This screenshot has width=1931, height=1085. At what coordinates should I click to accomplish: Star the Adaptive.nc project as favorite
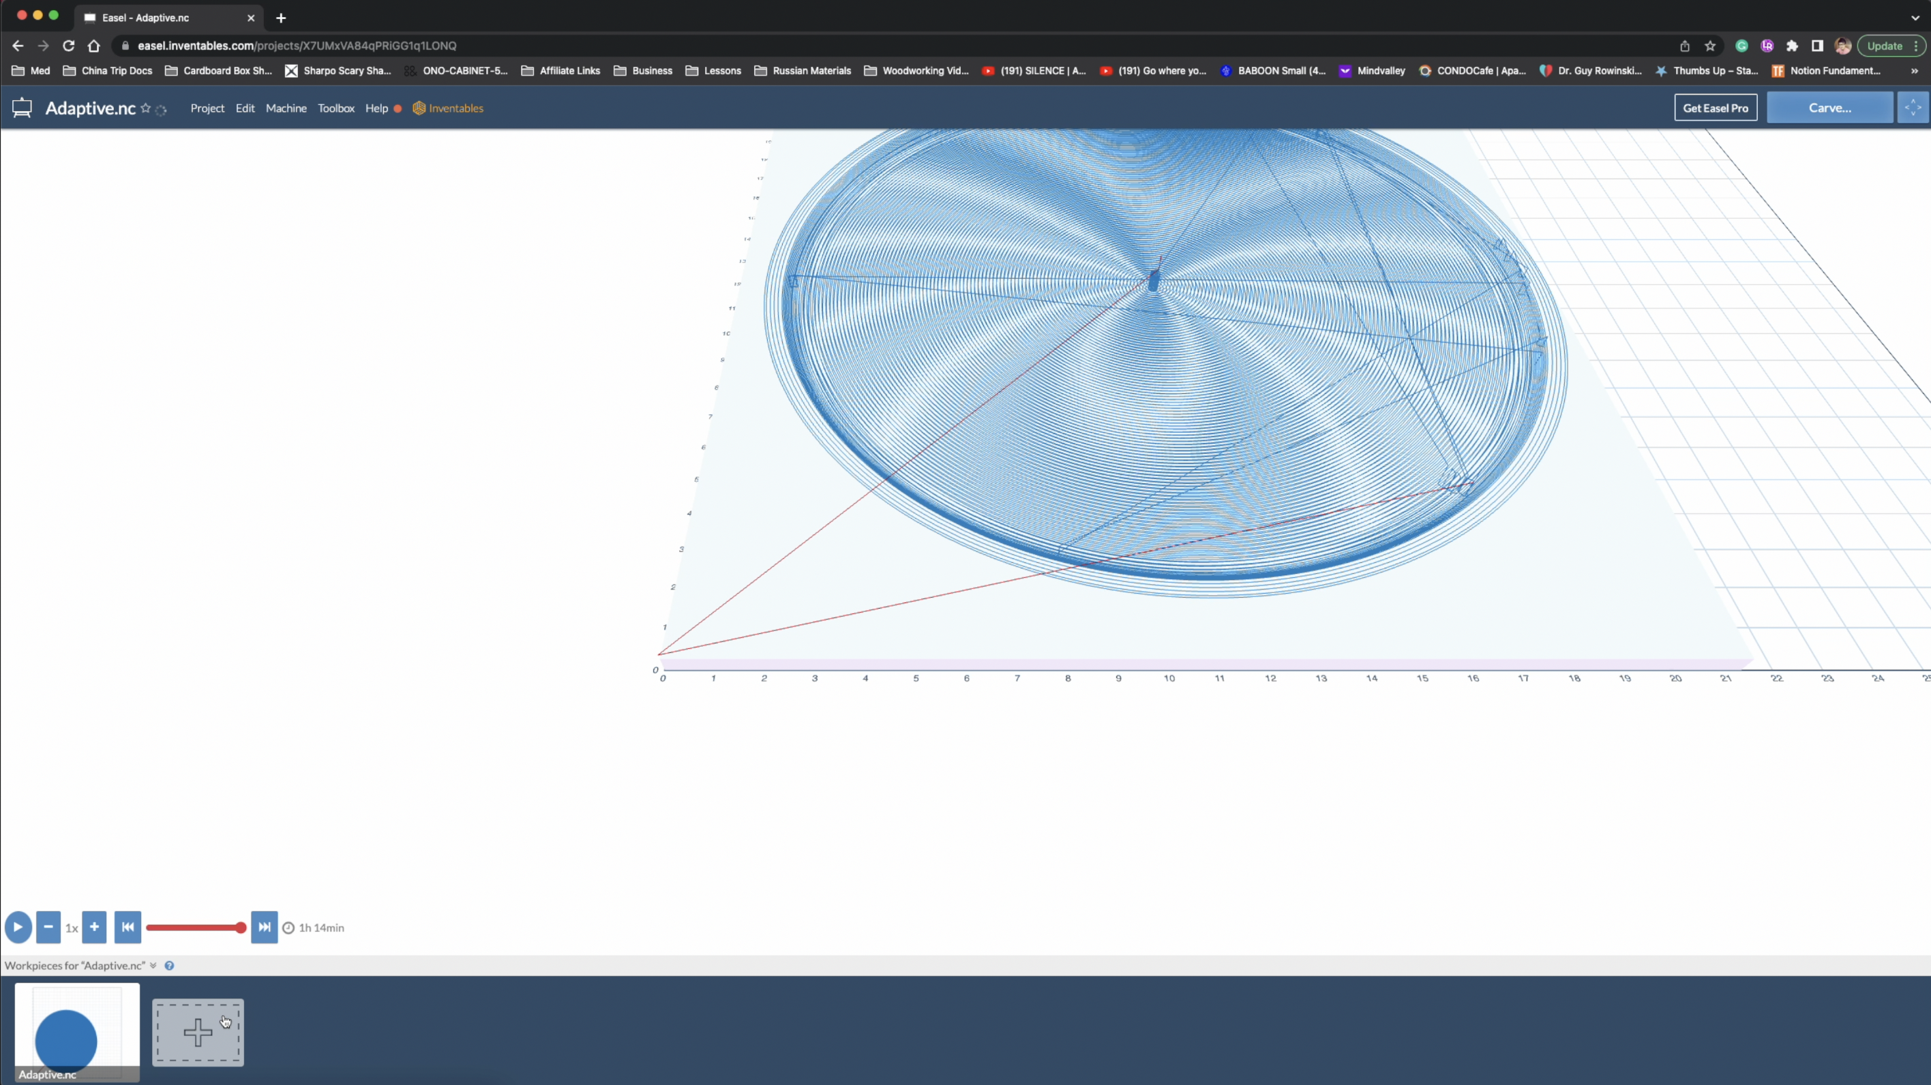coord(145,108)
